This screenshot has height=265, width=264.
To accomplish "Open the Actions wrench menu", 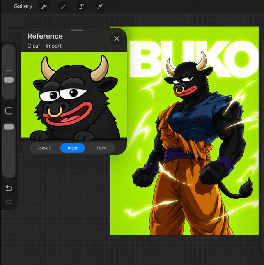I will (x=44, y=7).
